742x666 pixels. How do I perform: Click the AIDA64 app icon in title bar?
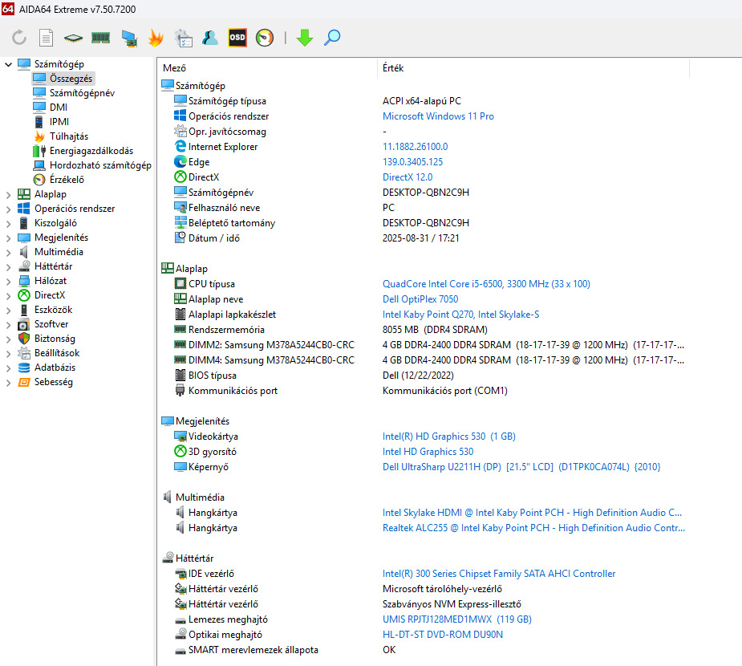coord(8,9)
